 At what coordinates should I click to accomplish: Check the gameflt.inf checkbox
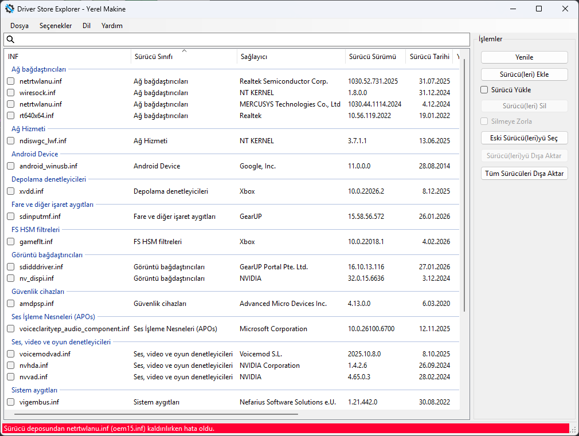pyautogui.click(x=11, y=241)
